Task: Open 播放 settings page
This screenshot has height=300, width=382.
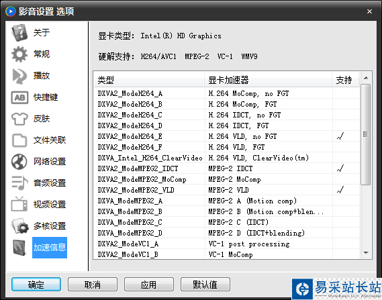Action: click(x=42, y=76)
